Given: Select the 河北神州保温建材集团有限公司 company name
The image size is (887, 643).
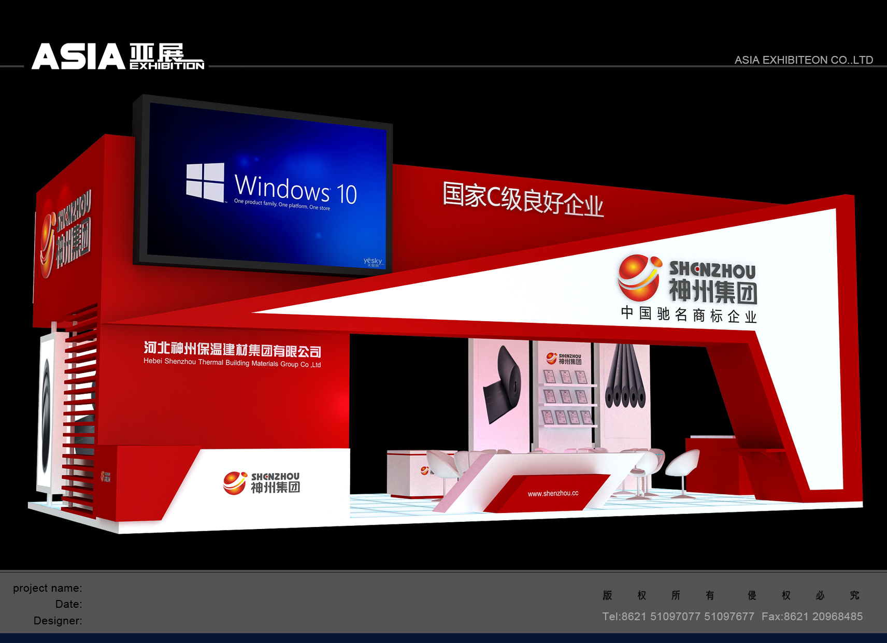Looking at the screenshot, I should pos(232,350).
